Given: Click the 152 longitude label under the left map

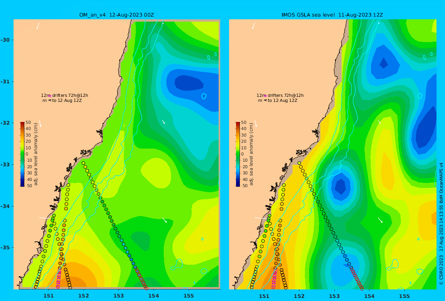Looking at the screenshot, I should coord(84,296).
